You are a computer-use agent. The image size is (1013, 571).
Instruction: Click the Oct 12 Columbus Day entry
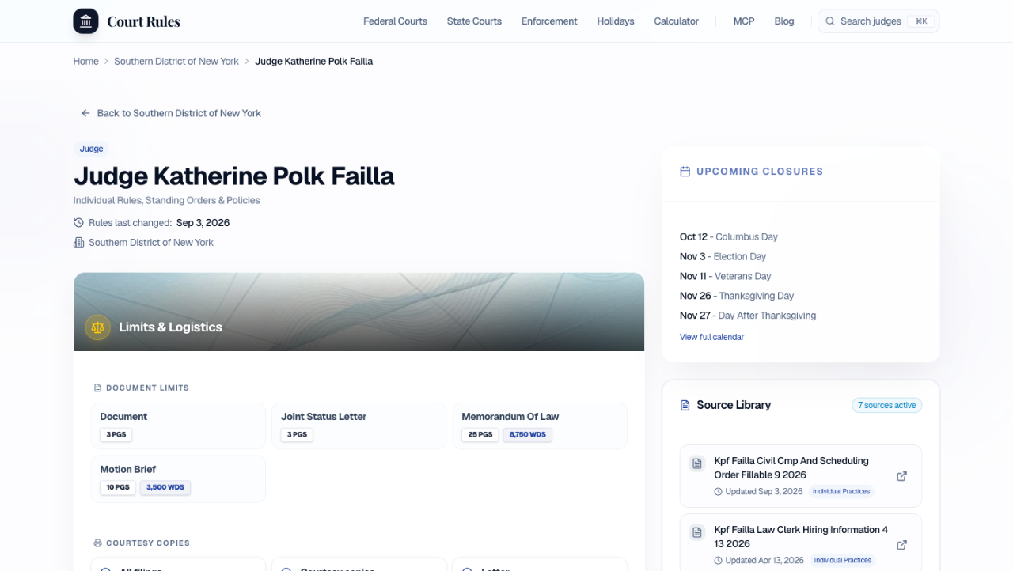coord(728,236)
